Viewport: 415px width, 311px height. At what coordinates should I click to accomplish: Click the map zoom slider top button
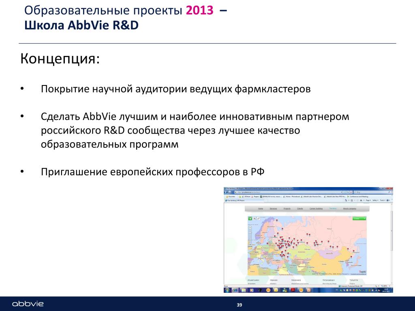click(250, 228)
